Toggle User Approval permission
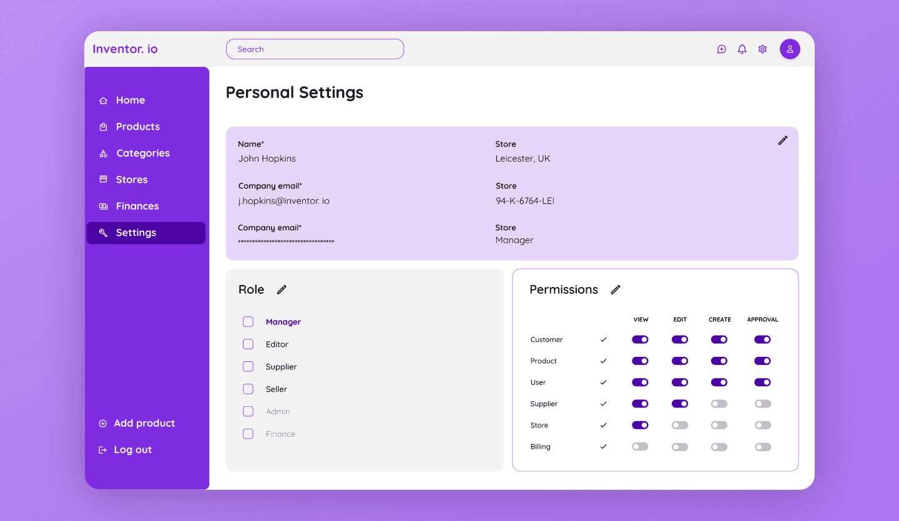Screen dimensions: 899x521 point(762,382)
